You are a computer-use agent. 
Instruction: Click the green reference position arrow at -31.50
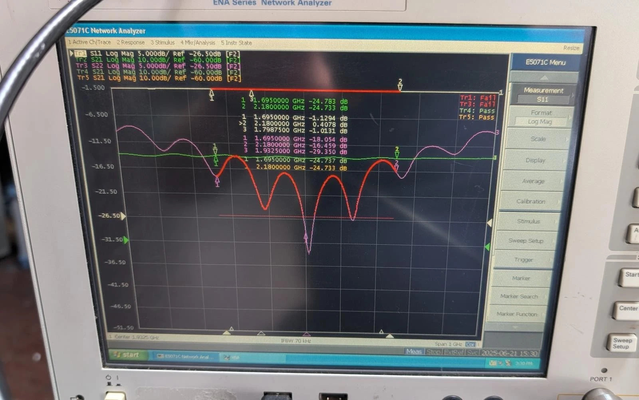pyautogui.click(x=126, y=240)
